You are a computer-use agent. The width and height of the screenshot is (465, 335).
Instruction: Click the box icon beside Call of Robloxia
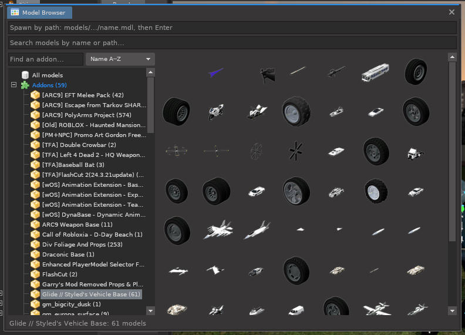pos(35,234)
